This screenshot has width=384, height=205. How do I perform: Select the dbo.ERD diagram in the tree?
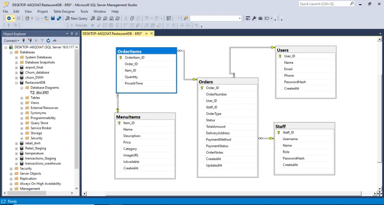[42, 93]
